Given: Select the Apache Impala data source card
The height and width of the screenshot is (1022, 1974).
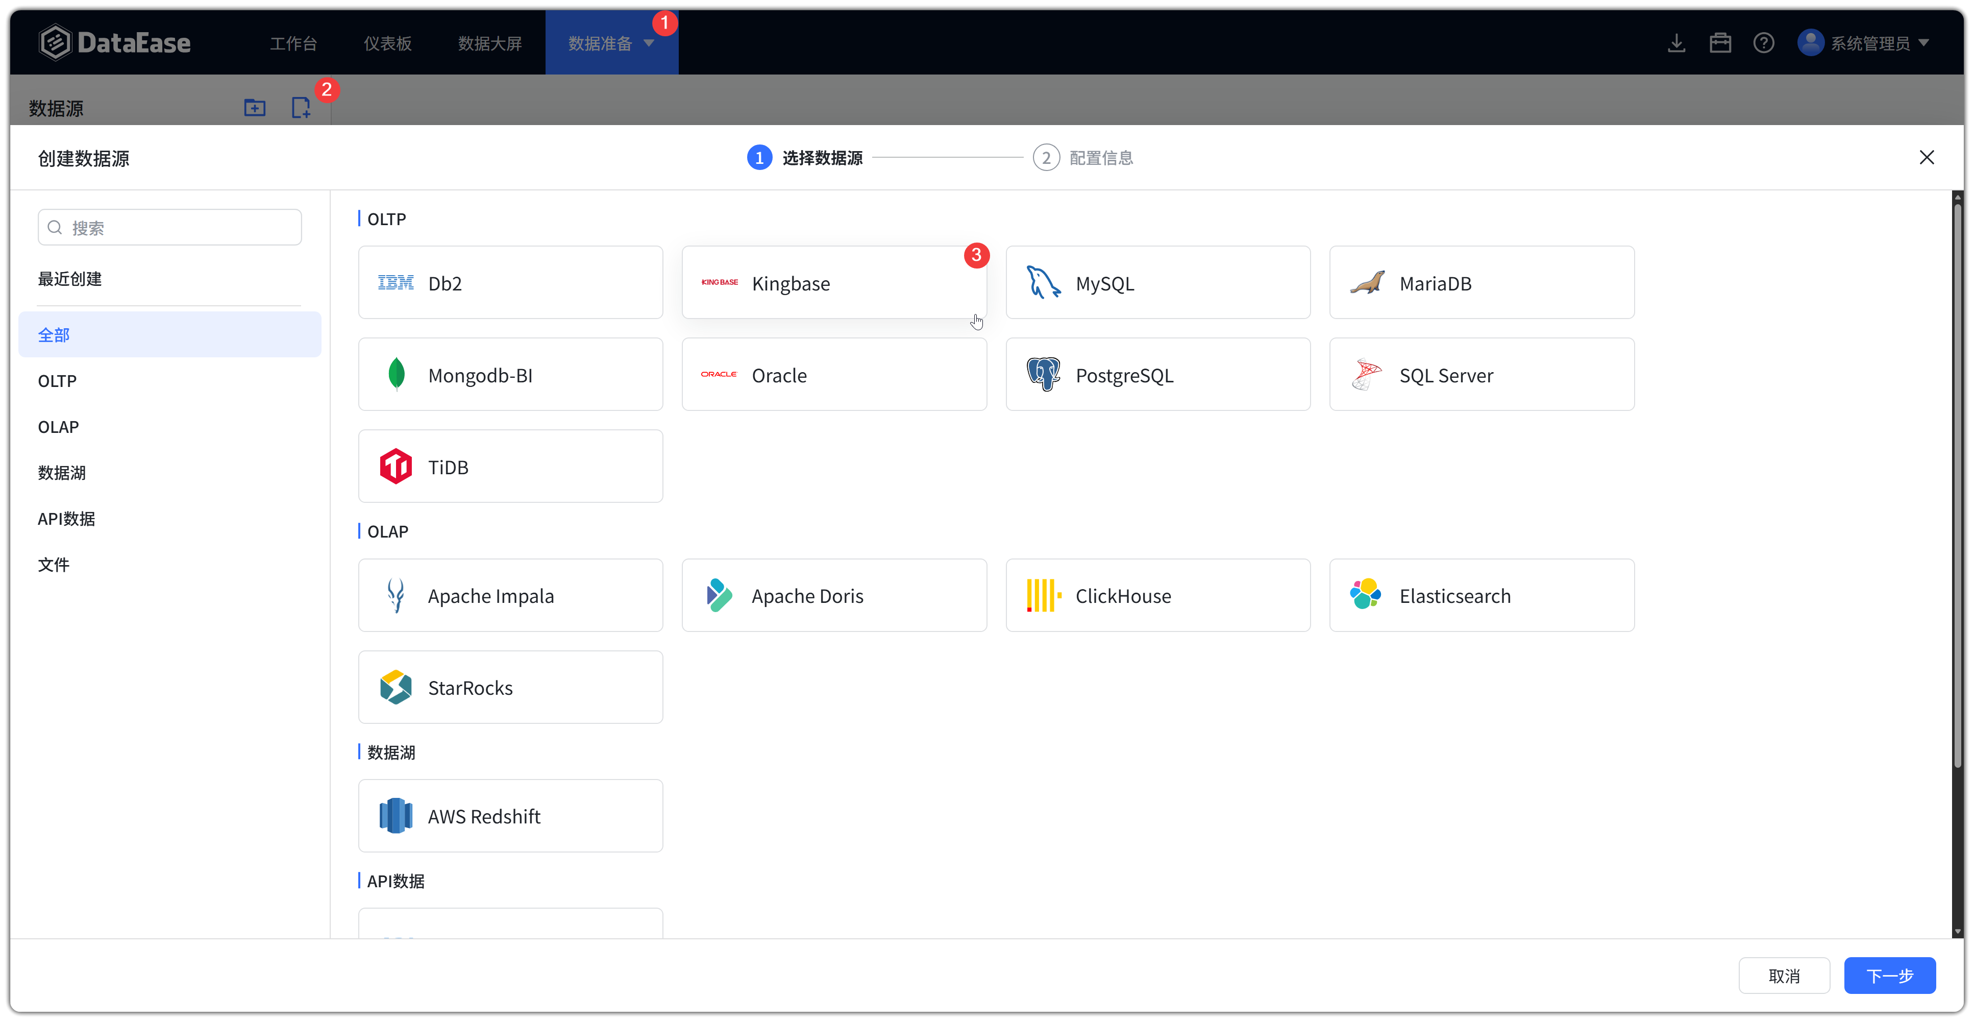Looking at the screenshot, I should point(510,595).
